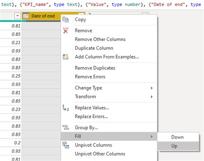Click the Unpivot Columns icon

(x=66, y=145)
